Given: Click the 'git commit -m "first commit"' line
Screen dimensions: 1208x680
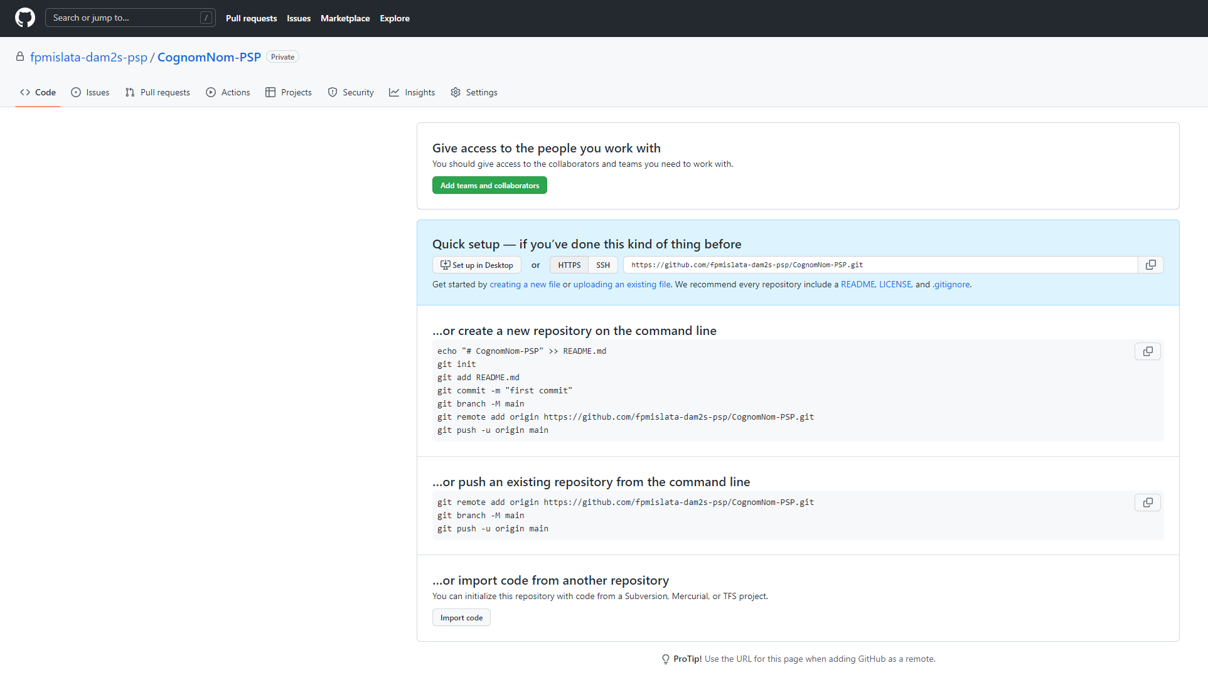Looking at the screenshot, I should (505, 390).
